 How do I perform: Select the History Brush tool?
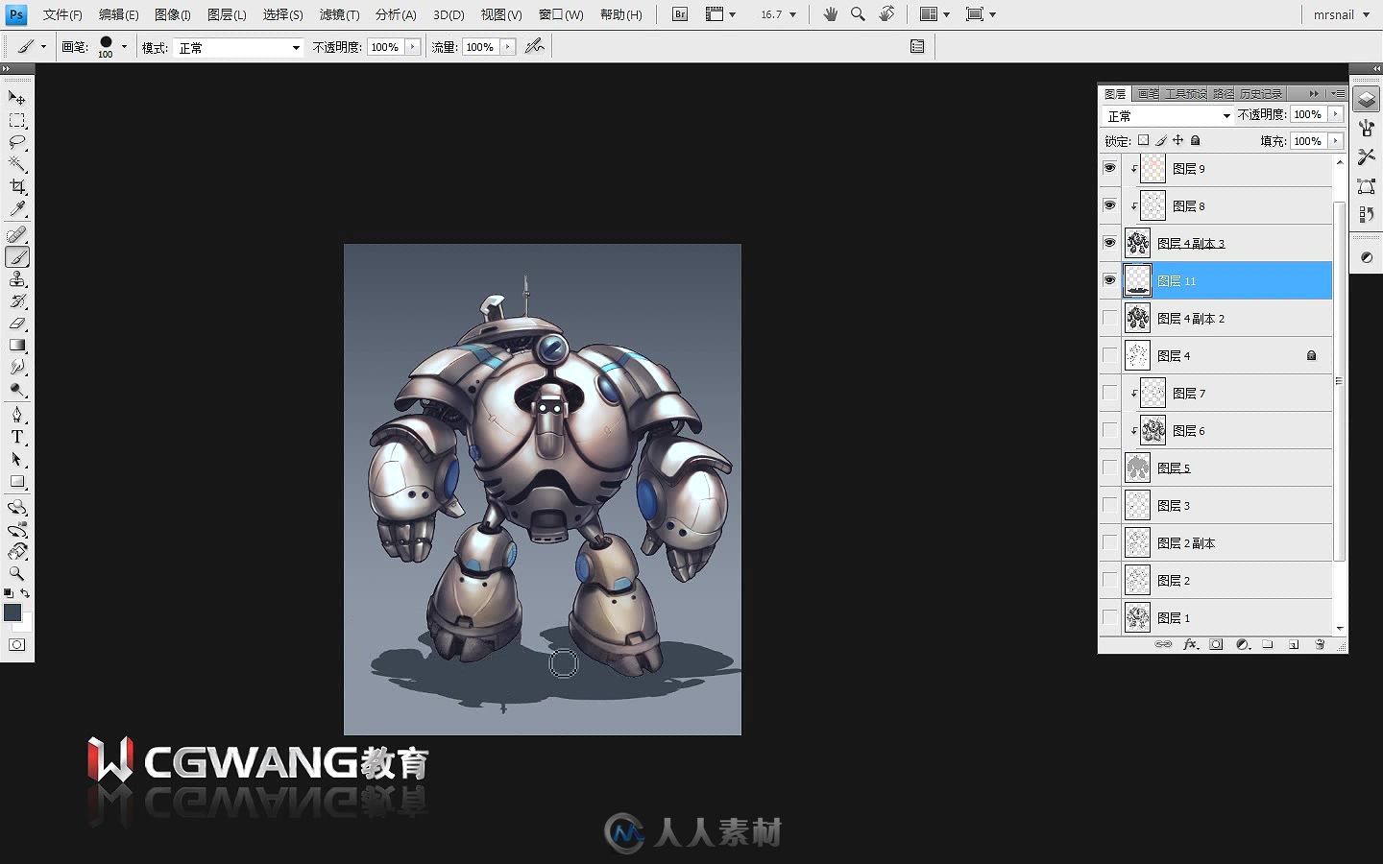[x=17, y=301]
